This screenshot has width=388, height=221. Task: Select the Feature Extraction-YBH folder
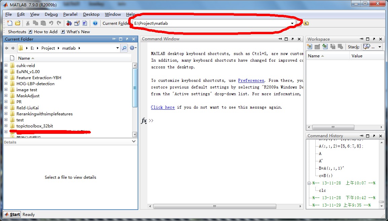(x=39, y=78)
